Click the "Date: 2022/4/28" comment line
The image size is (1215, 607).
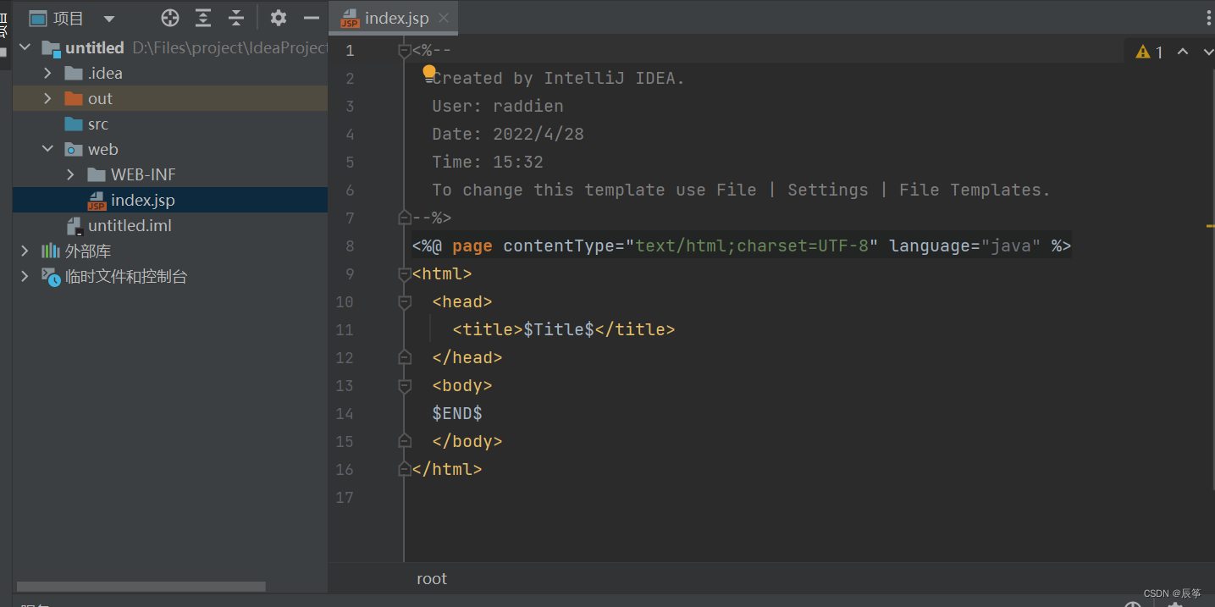point(508,135)
